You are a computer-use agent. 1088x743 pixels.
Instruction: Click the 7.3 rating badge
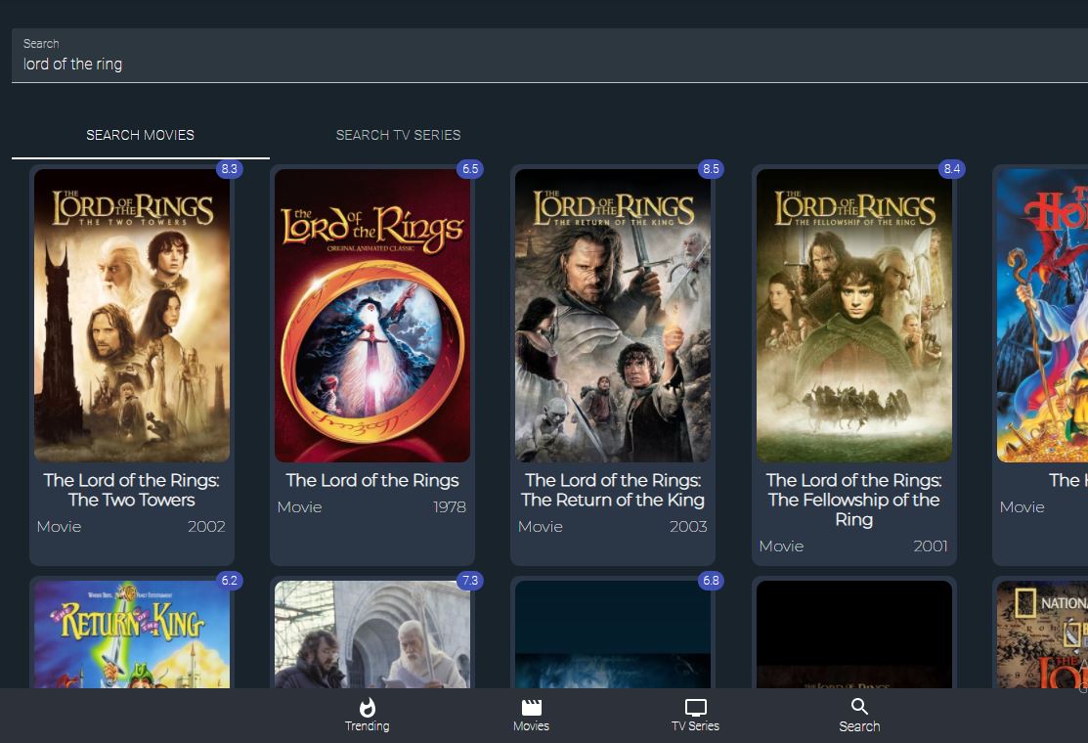470,581
